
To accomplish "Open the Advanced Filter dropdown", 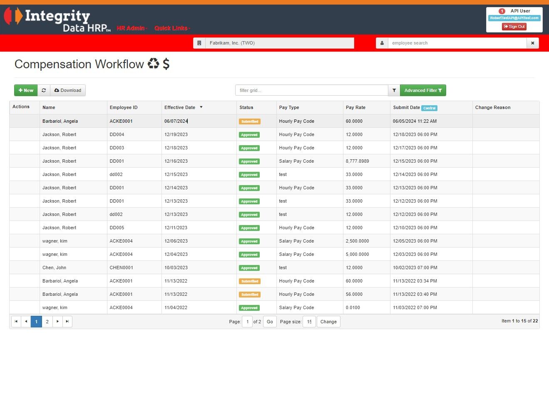I will pos(423,90).
